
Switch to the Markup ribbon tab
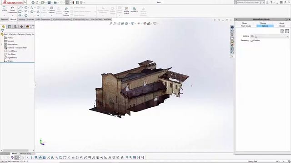22,19
